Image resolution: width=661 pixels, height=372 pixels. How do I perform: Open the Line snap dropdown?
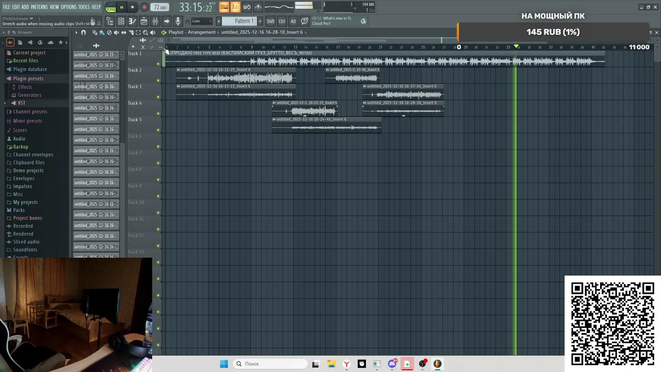coord(201,21)
